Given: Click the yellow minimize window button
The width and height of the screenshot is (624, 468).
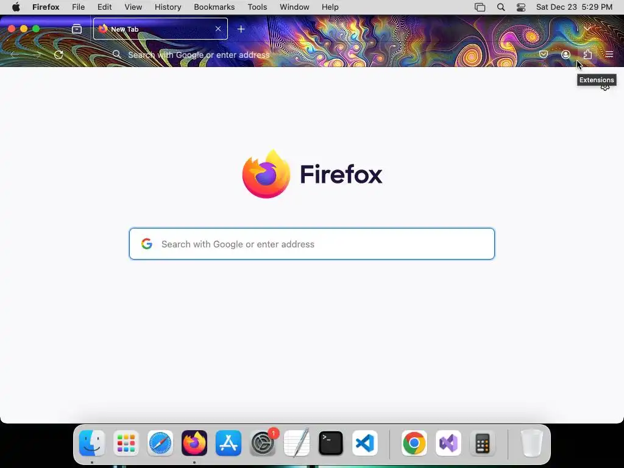Looking at the screenshot, I should tap(24, 29).
